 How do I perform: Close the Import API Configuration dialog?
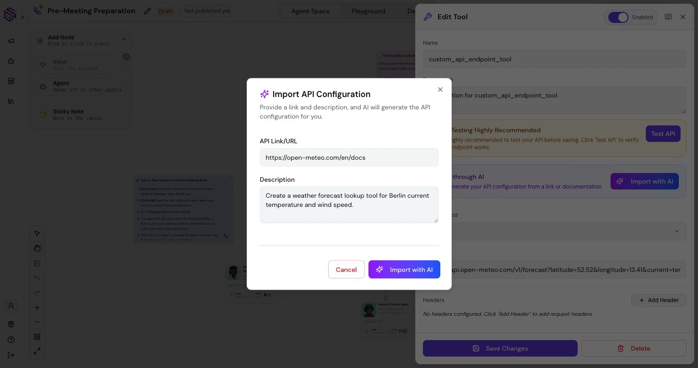(x=440, y=90)
